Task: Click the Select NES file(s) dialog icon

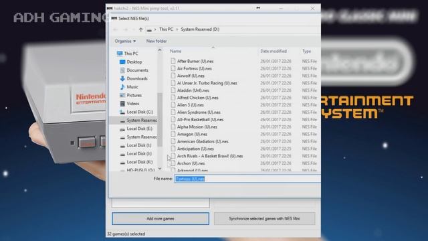Action: tap(114, 19)
